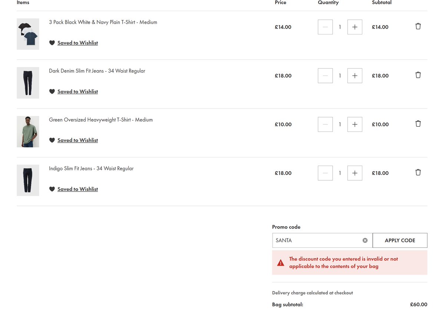Image resolution: width=445 pixels, height=313 pixels.
Task: Open the Green Oversized Heavyweight T-Shirt title
Action: tap(101, 120)
